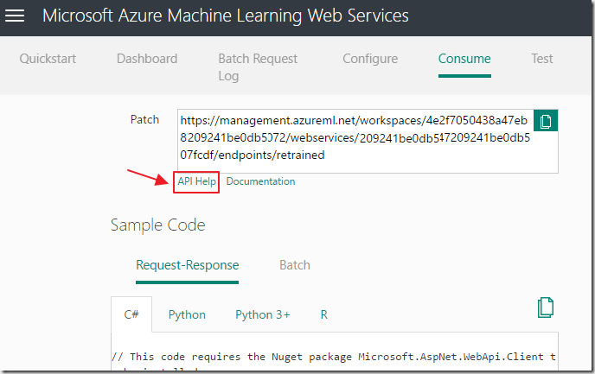Show the Python 3+ code sample
Image resolution: width=595 pixels, height=374 pixels.
263,315
